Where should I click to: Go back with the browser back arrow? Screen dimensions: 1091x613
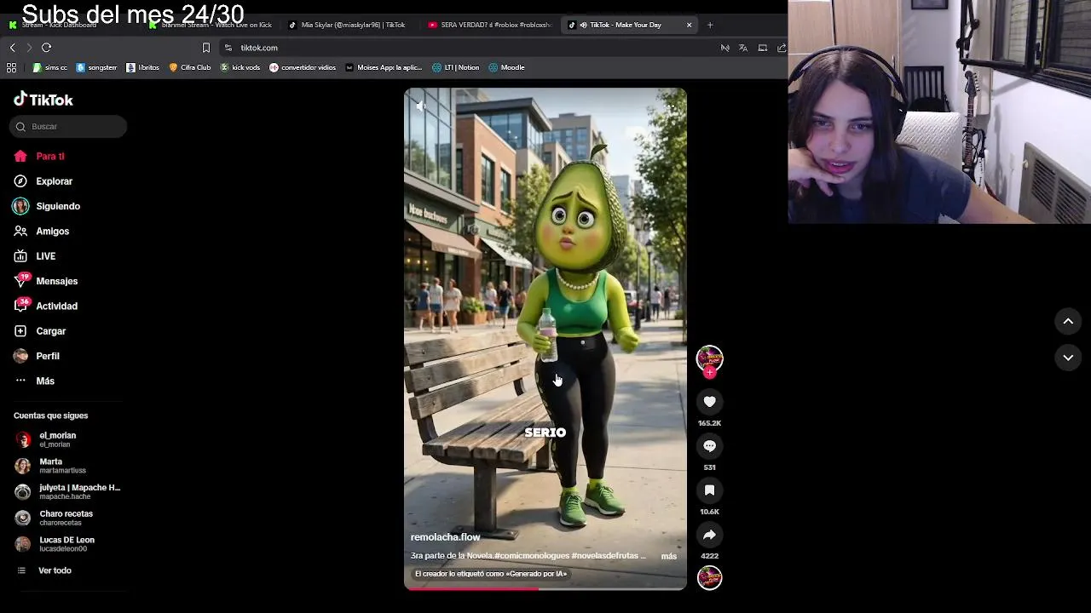pos(12,48)
